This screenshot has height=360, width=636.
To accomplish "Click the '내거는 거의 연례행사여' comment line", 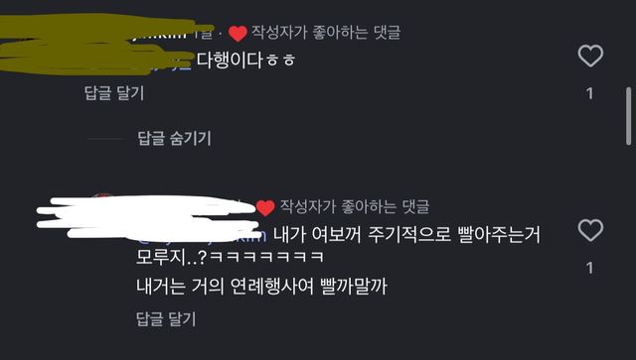I will (x=261, y=287).
